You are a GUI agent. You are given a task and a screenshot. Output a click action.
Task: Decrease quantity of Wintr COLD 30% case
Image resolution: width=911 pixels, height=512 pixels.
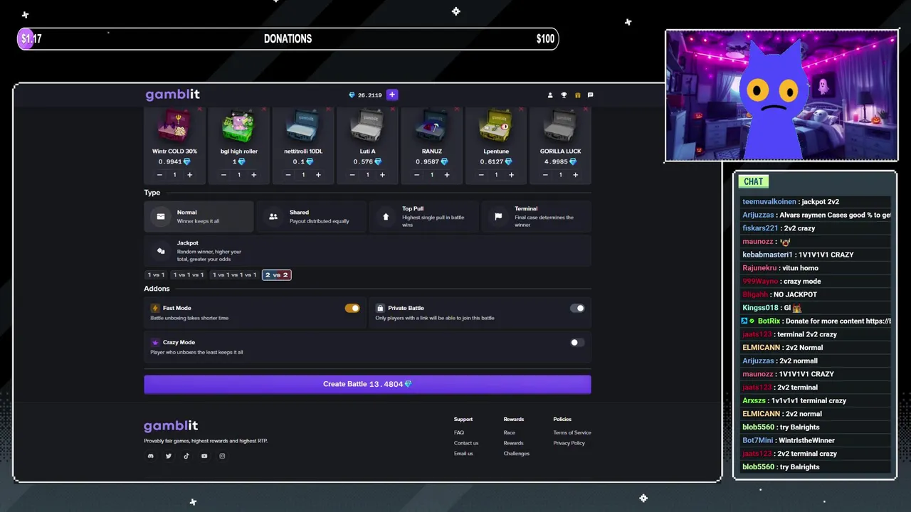point(159,175)
